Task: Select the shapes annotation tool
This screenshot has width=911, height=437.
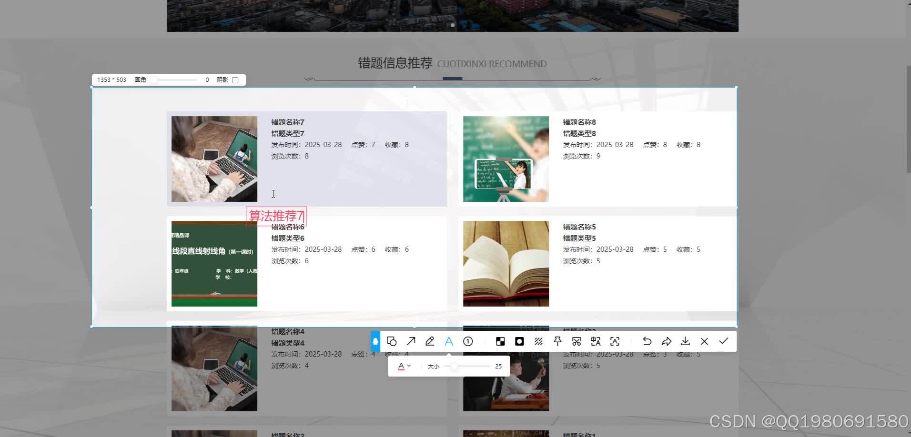Action: click(x=392, y=341)
